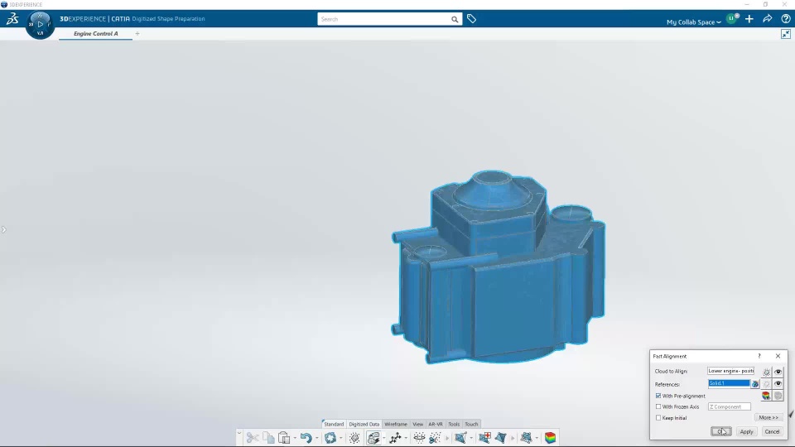Screen dimensions: 795x447
Task: Click the Cut scissors icon
Action: point(253,437)
